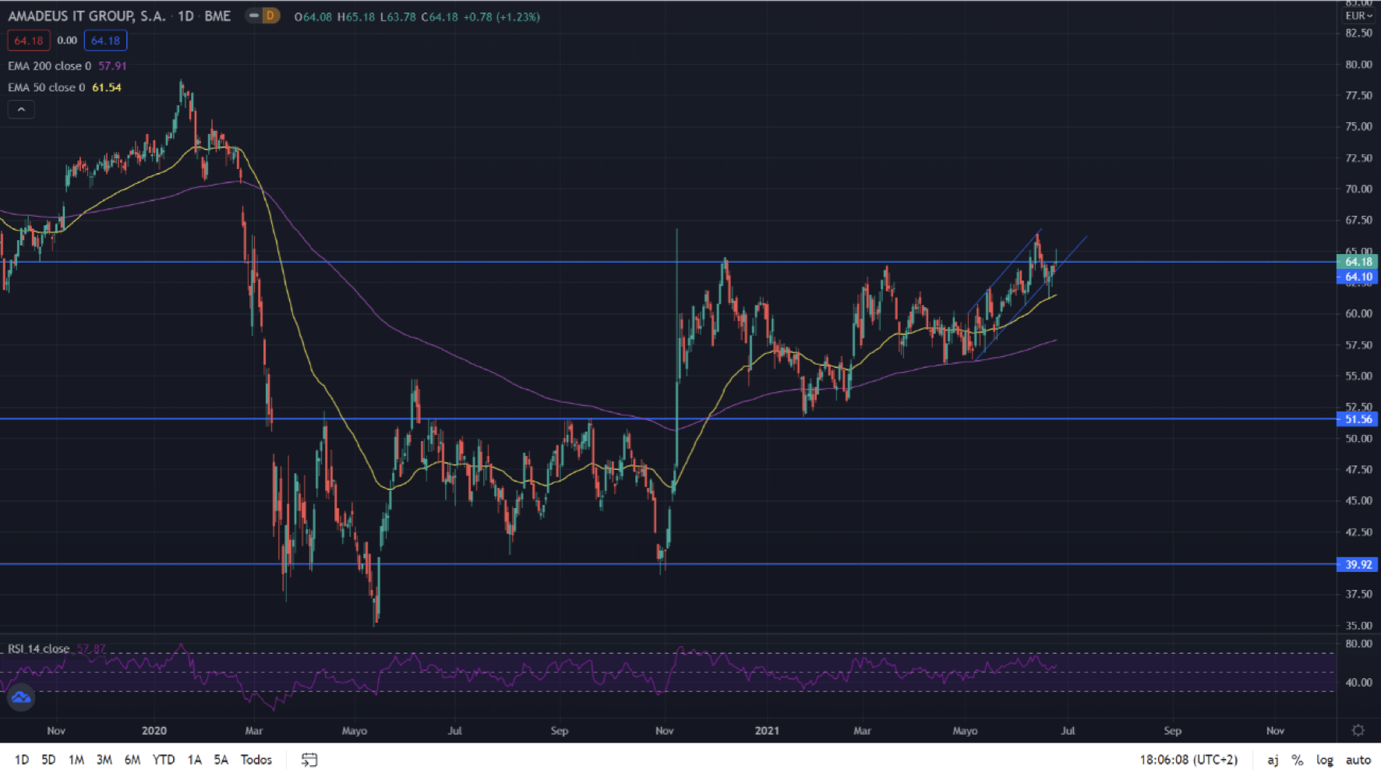The height and width of the screenshot is (777, 1381).
Task: Open timezone menu showing UTC+2
Action: coord(1188,760)
